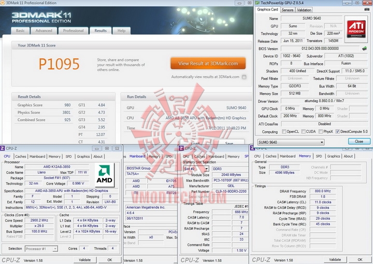Viewport: 373px width, 264px height.
Task: Click the GPU-Z title bar icon
Action: [257, 3]
